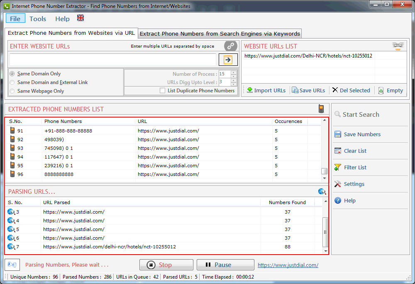Click the scroll thumb of the parsed URLs list
This screenshot has width=415, height=284.
click(325, 232)
